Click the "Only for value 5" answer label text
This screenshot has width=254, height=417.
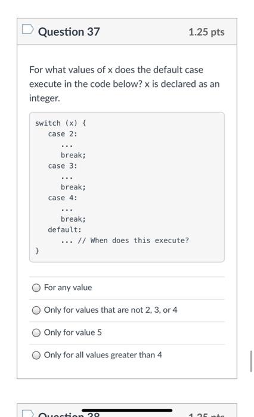click(73, 332)
